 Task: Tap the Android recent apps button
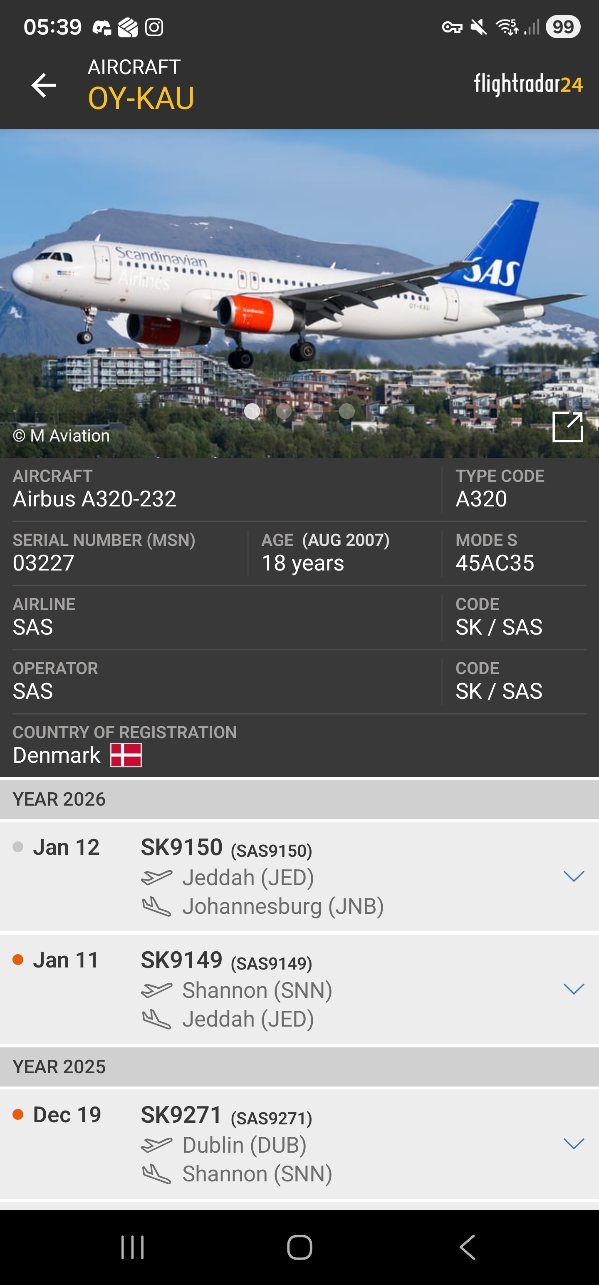click(133, 1247)
